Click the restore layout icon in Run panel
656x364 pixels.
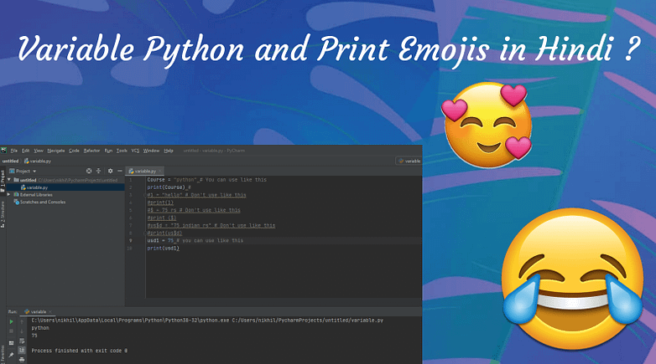coord(11,343)
